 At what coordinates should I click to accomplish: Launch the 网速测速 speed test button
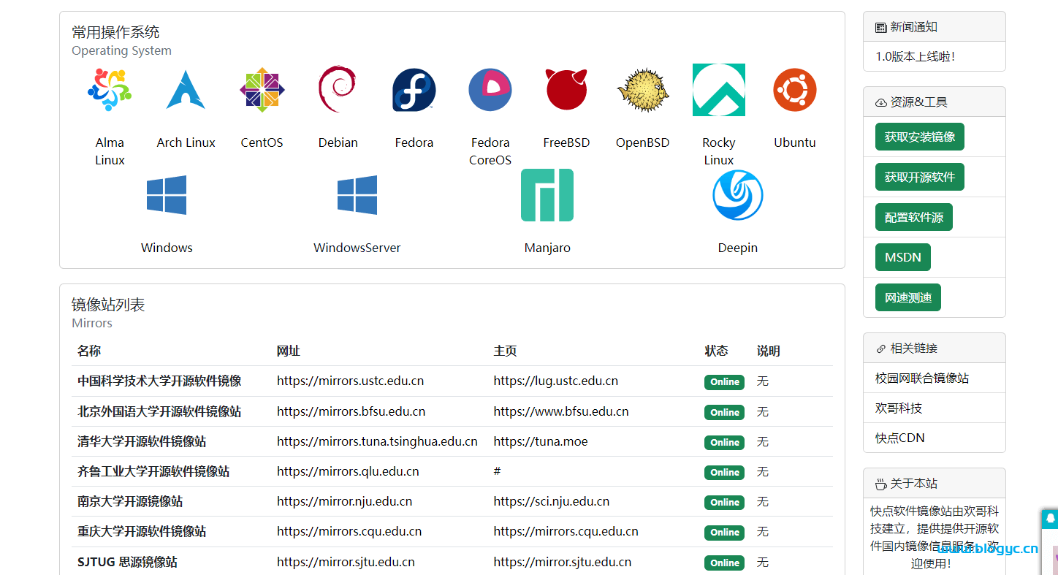pyautogui.click(x=908, y=297)
